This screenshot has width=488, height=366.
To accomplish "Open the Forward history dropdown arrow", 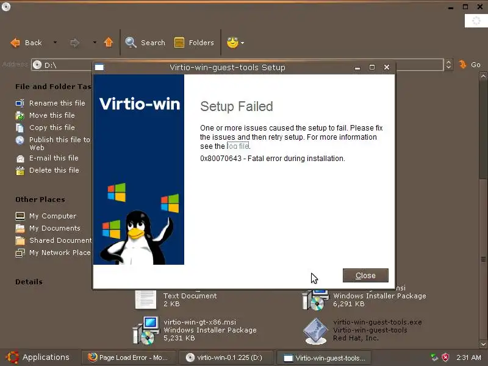I will [x=95, y=42].
